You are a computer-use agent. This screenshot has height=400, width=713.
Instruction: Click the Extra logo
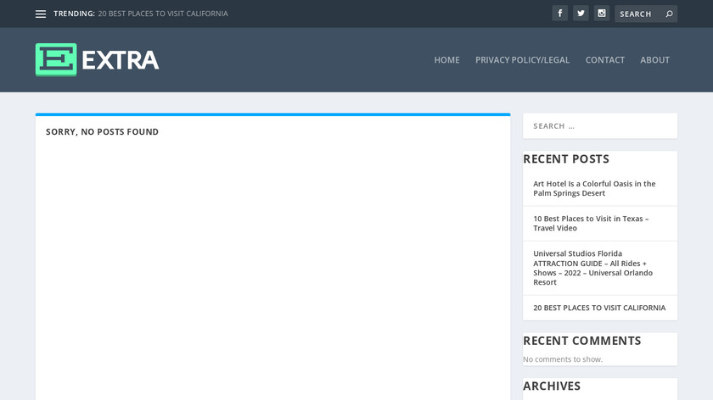click(x=98, y=59)
